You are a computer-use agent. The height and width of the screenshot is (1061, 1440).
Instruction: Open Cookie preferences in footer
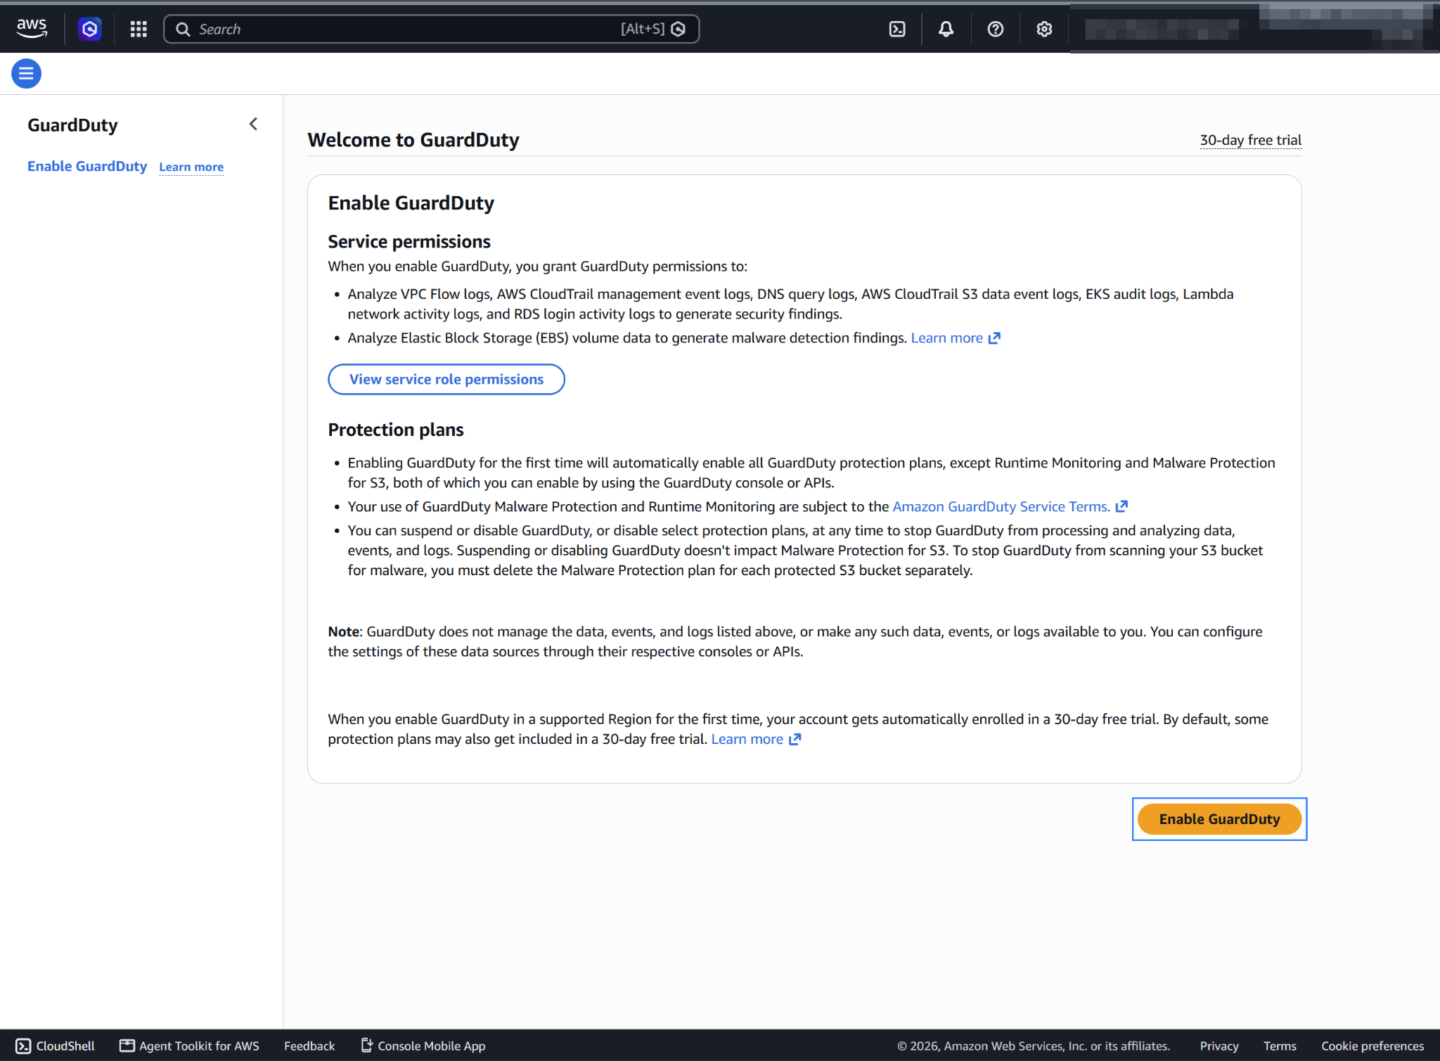1372,1046
